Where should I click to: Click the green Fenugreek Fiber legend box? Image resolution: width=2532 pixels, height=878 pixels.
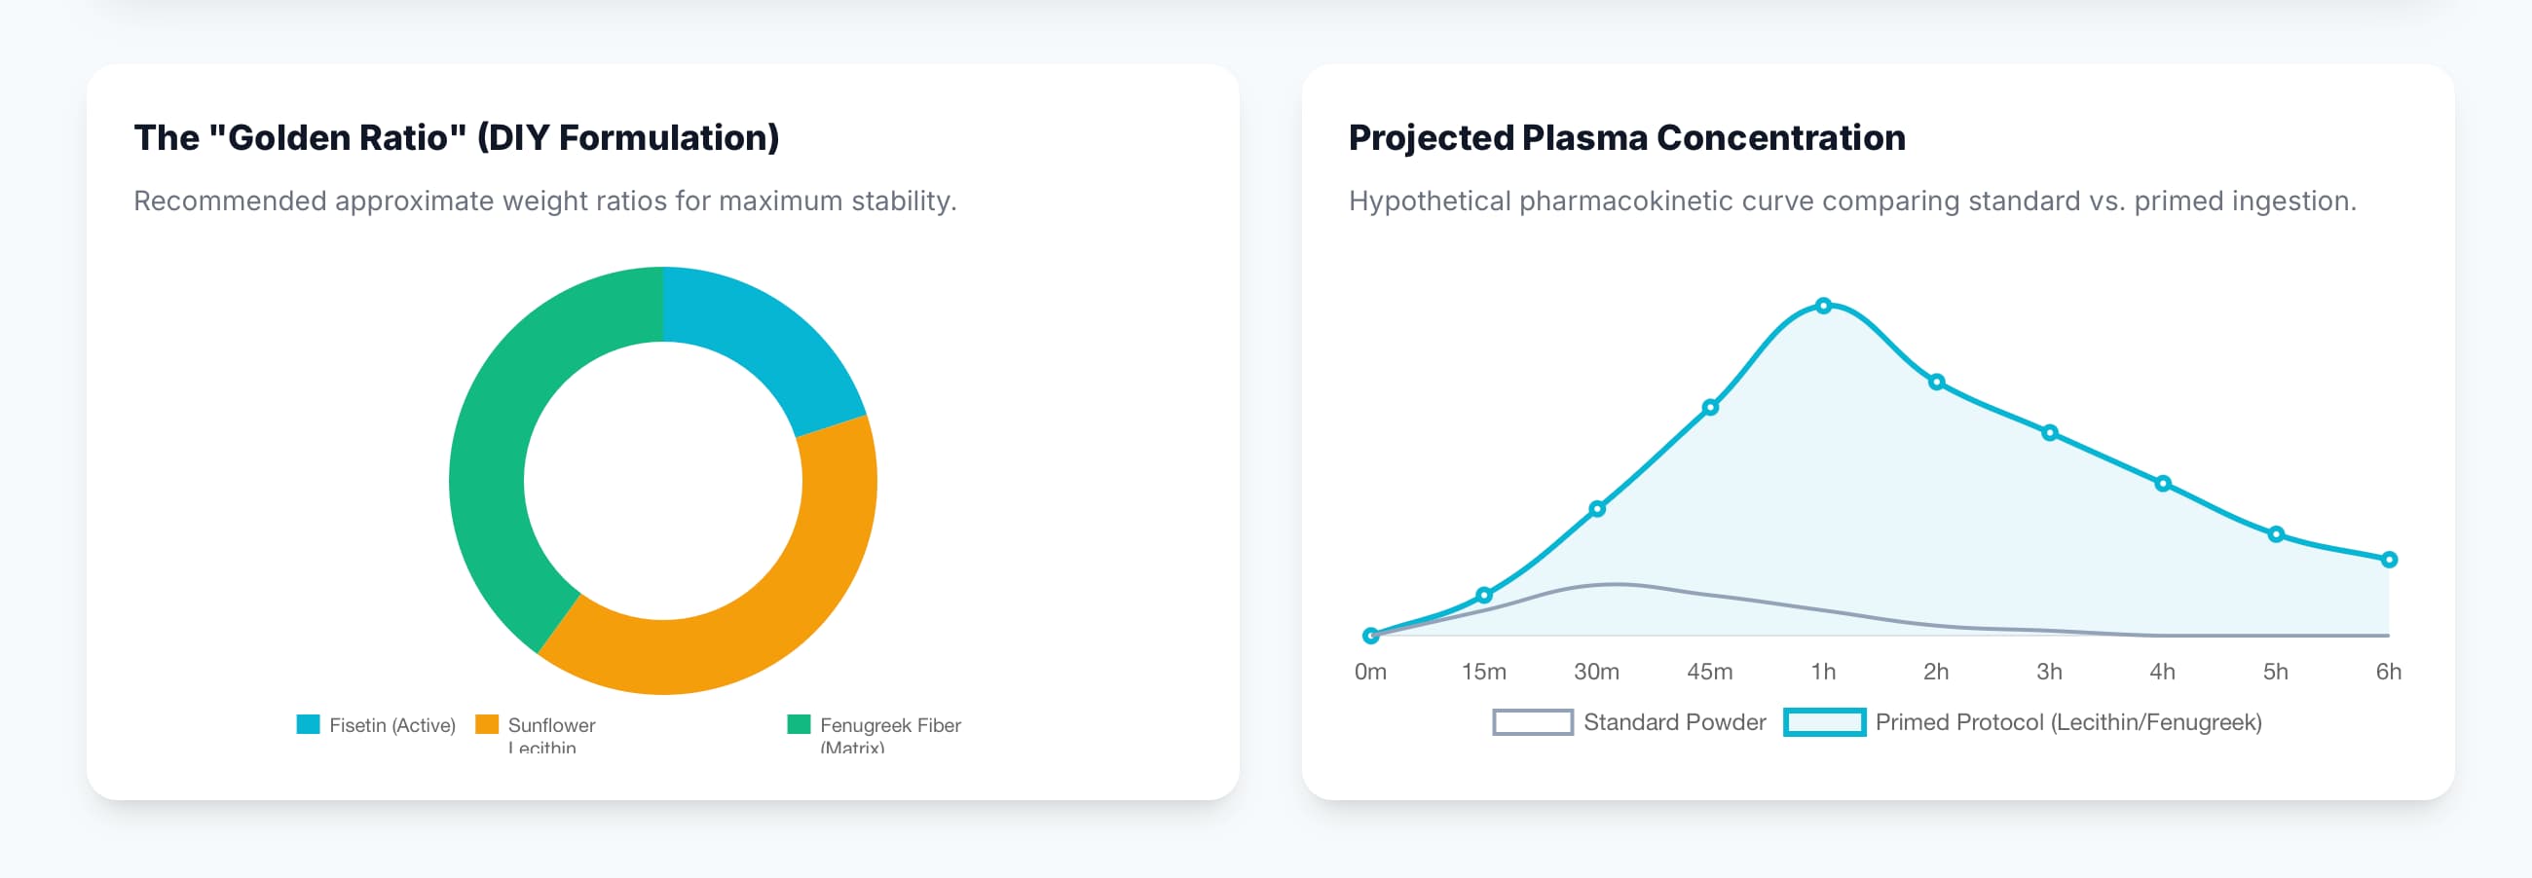799,725
